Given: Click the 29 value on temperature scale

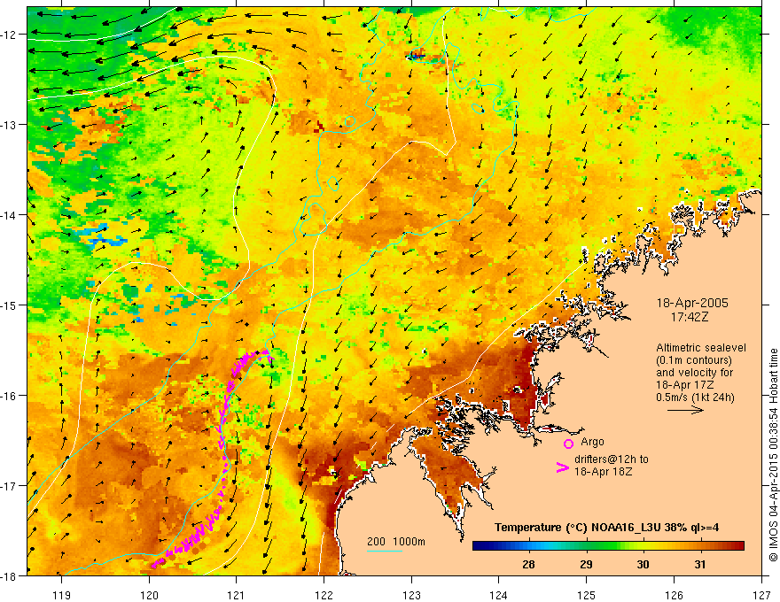Looking at the screenshot, I should click(586, 564).
